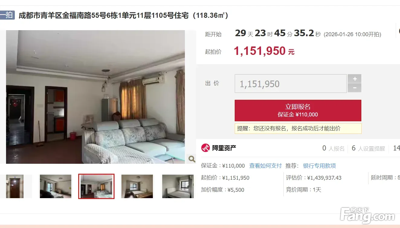This screenshot has width=400, height=228.
Task: Select the white bed frame thumbnail
Action: [x=178, y=186]
